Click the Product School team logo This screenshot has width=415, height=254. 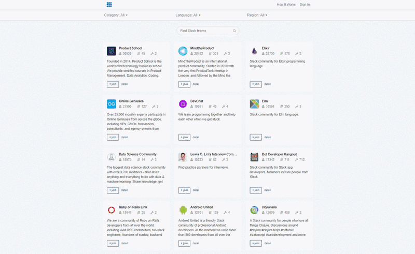[x=111, y=51]
